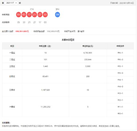Click the dropdown arrow beside 2021117
Viewport: 137px width, 131px height.
(16, 3)
